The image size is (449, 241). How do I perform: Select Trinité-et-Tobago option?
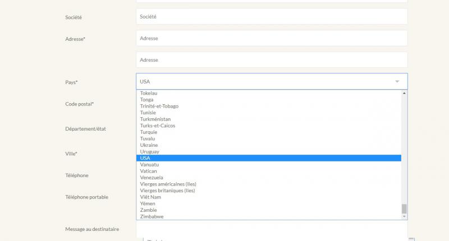159,106
